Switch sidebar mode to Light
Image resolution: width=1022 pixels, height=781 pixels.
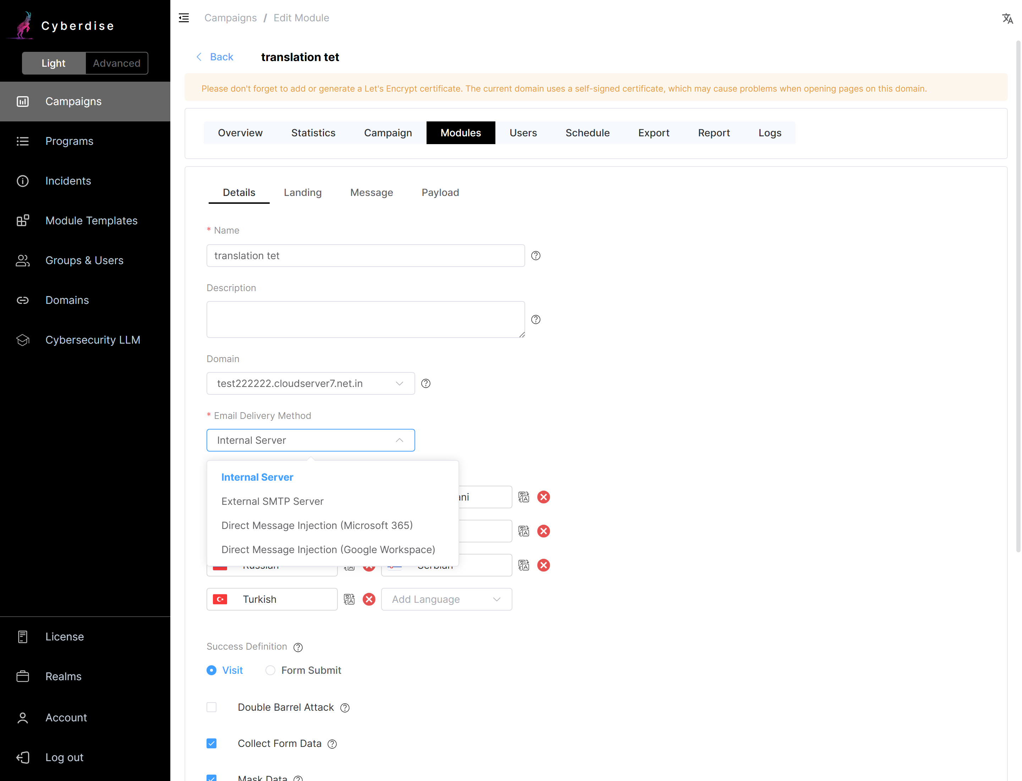(54, 63)
